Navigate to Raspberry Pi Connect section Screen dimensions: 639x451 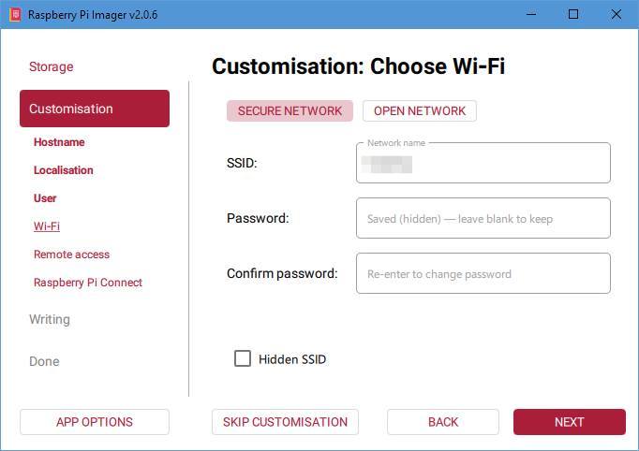(x=88, y=283)
